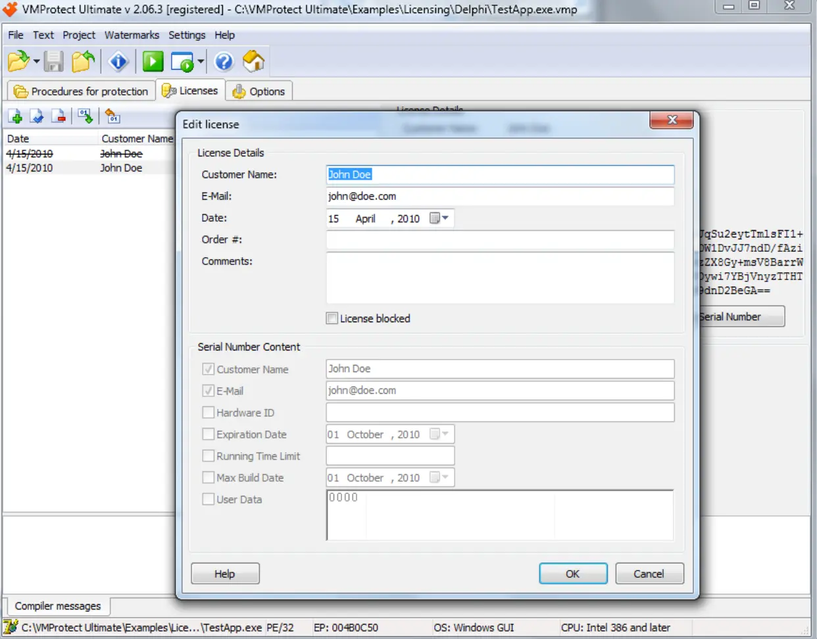This screenshot has width=817, height=639.
Task: Click the Date column header in license list
Action: (50, 138)
